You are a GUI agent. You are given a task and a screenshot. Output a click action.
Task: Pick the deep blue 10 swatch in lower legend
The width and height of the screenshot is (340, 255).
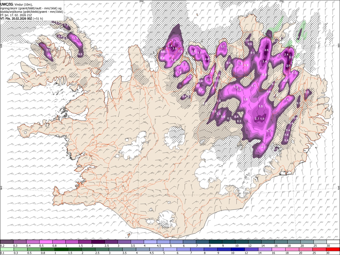237,249
